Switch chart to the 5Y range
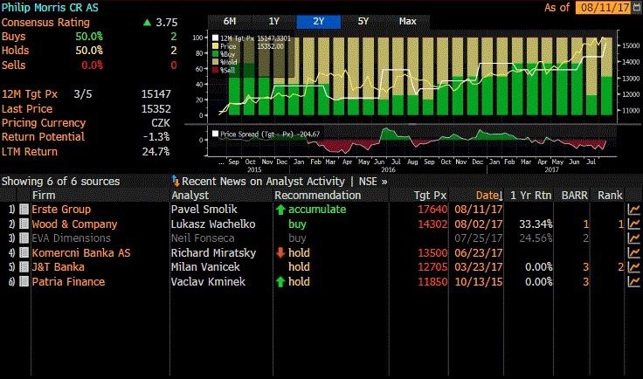 point(363,21)
